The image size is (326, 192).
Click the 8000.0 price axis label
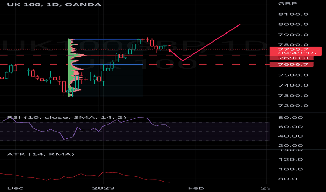point(293,24)
